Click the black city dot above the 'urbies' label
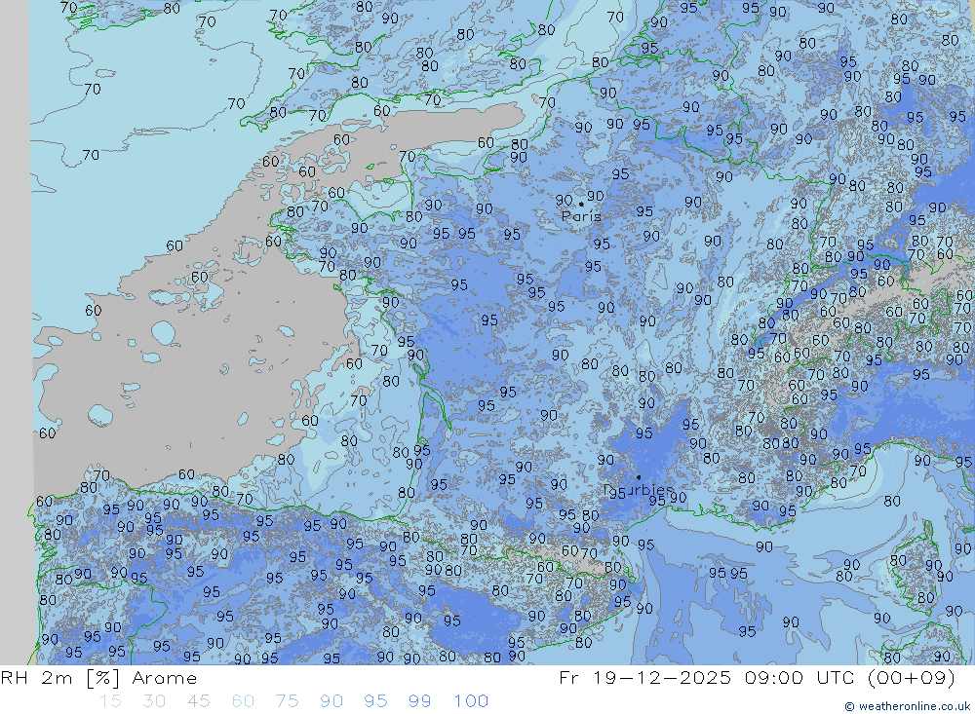 (639, 477)
